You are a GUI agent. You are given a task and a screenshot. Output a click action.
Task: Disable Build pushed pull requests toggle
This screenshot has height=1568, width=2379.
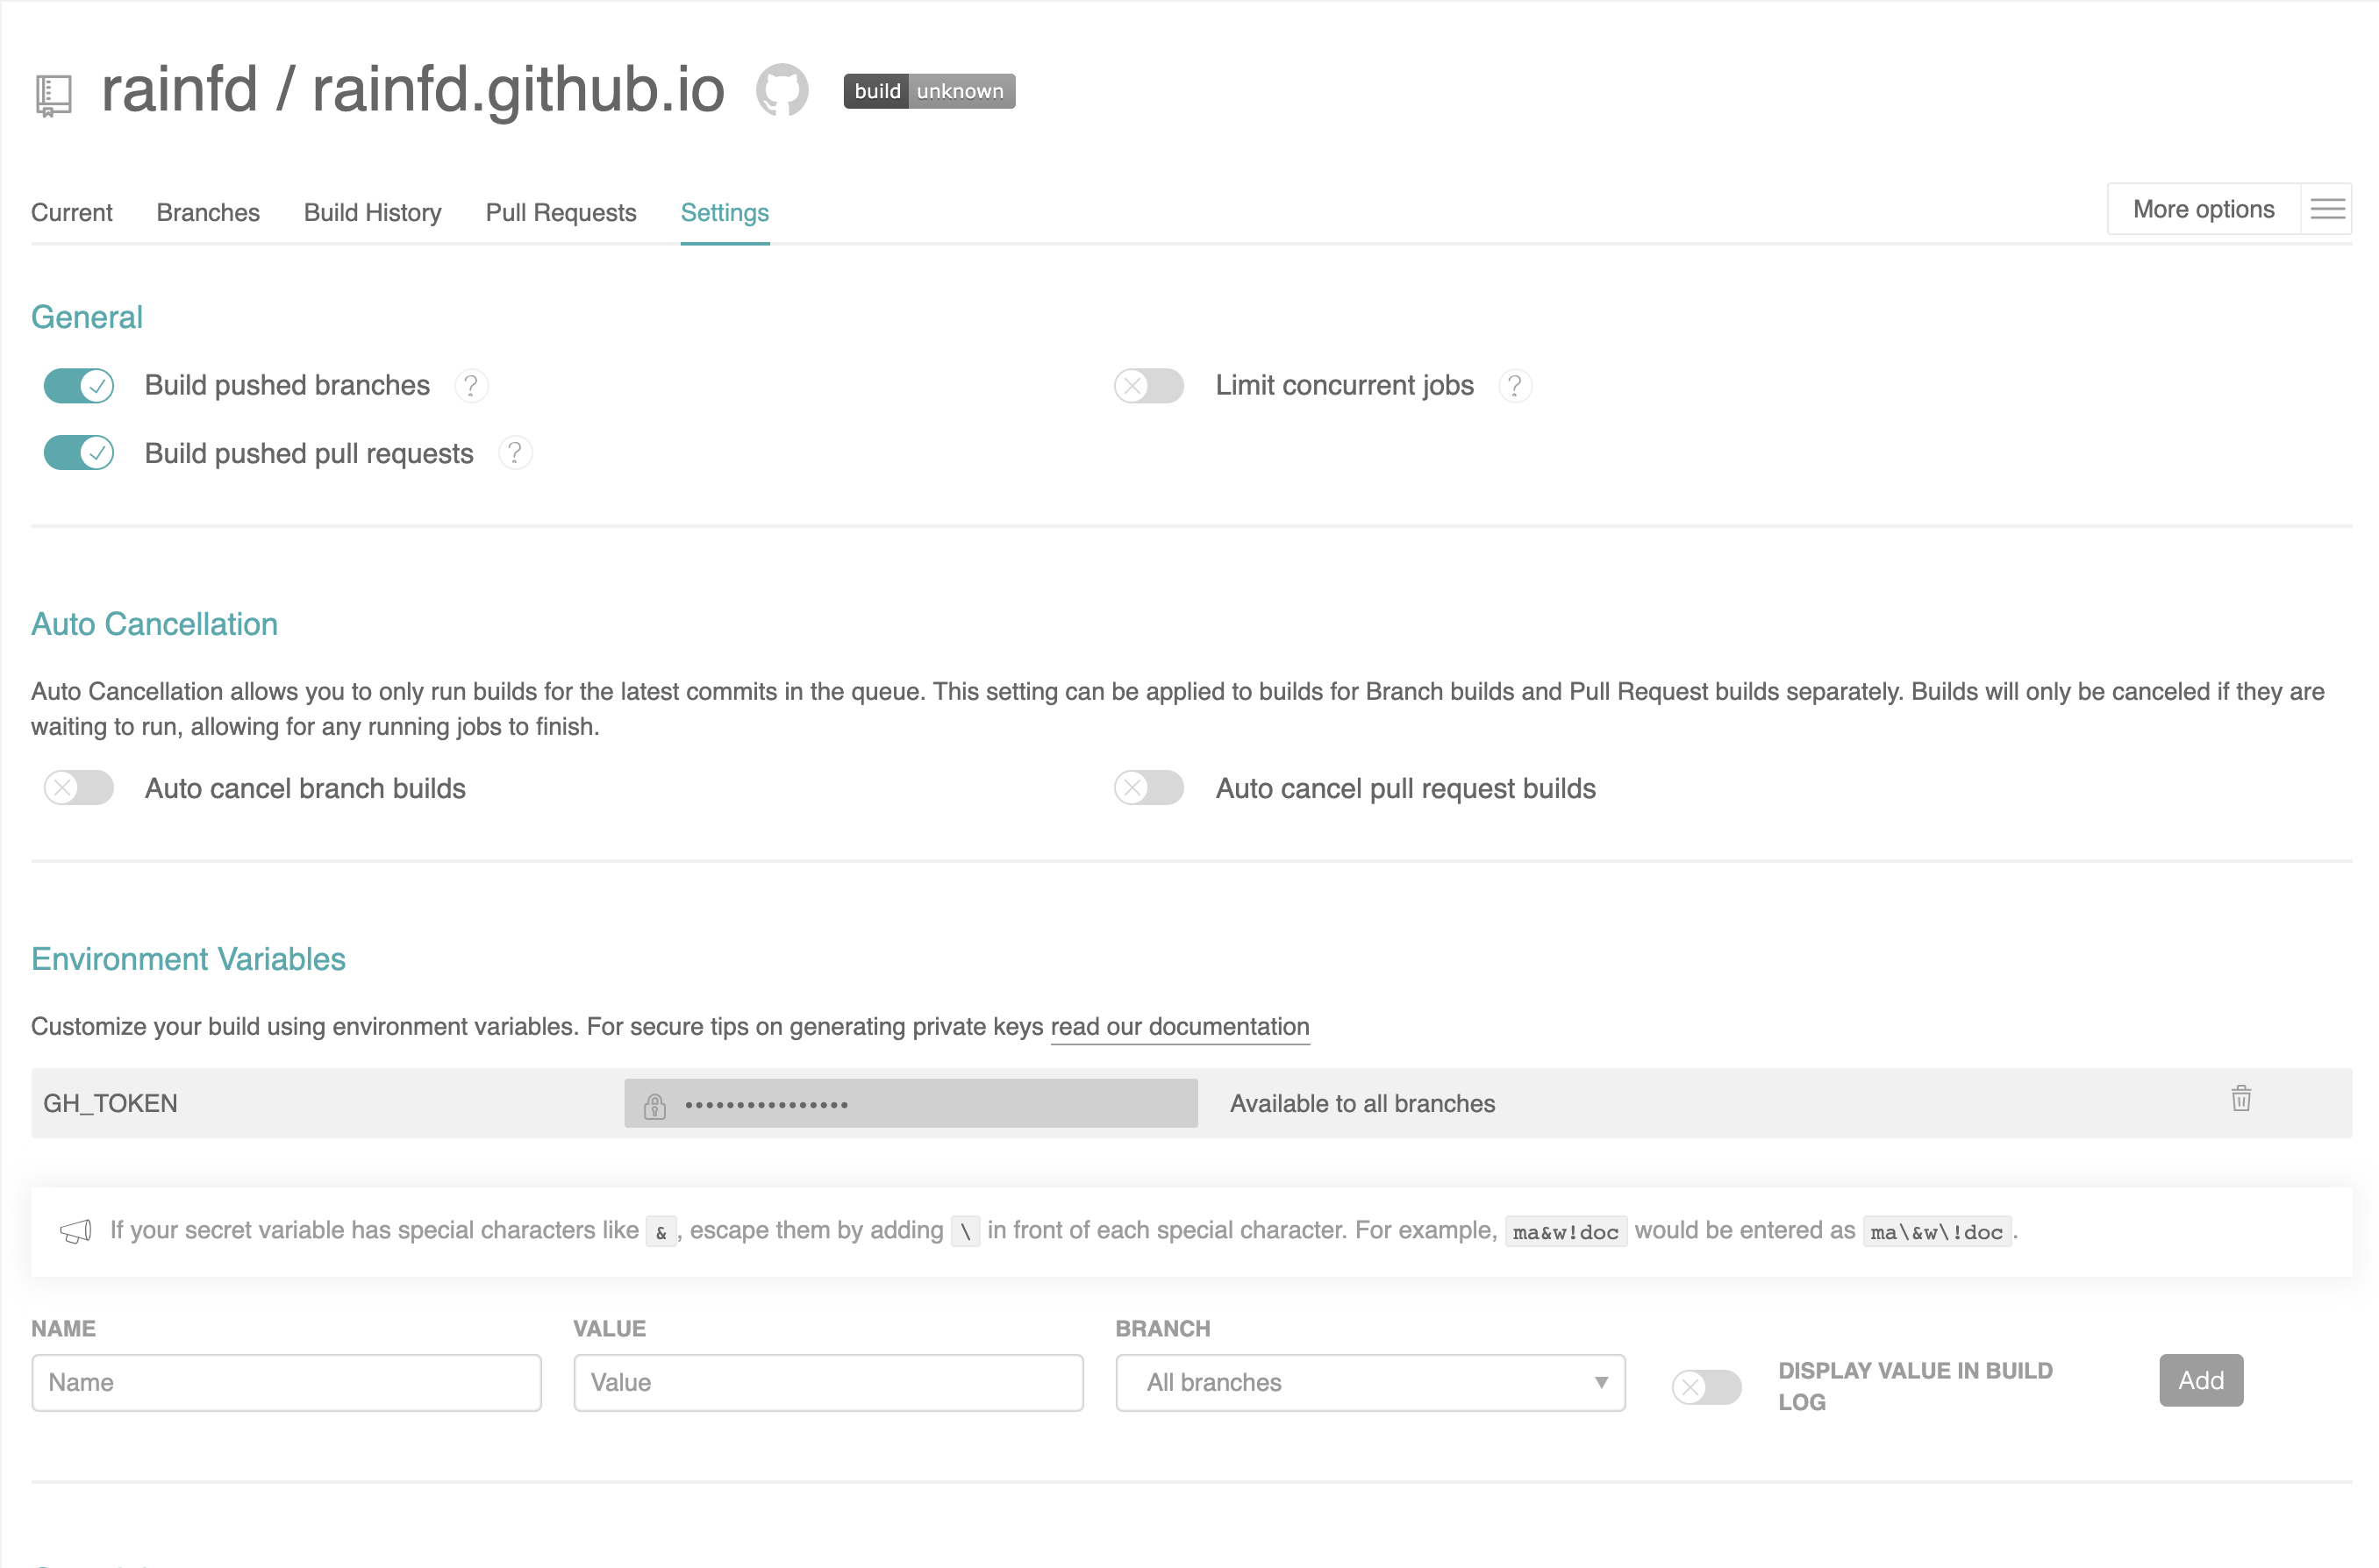point(79,454)
